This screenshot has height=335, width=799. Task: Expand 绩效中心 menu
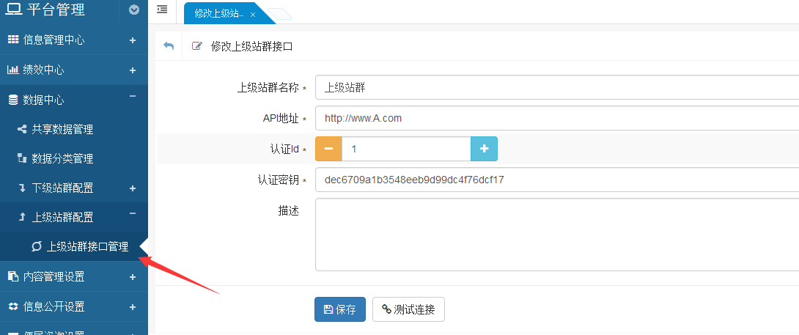[133, 70]
